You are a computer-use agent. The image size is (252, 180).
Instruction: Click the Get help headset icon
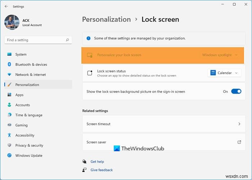84,161
